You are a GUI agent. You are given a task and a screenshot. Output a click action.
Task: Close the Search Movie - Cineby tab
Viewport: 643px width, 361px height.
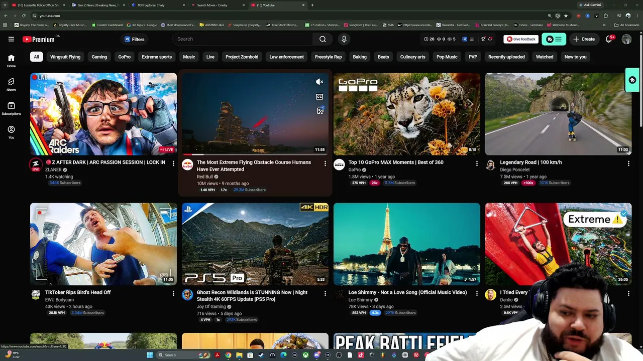coord(244,5)
